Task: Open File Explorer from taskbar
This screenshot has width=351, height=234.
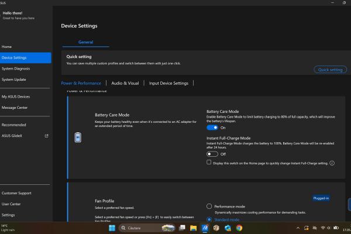Action: [x=193, y=228]
